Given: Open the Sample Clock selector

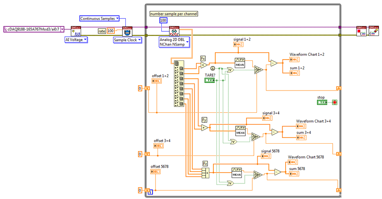Looking at the screenshot, I should pos(127,40).
